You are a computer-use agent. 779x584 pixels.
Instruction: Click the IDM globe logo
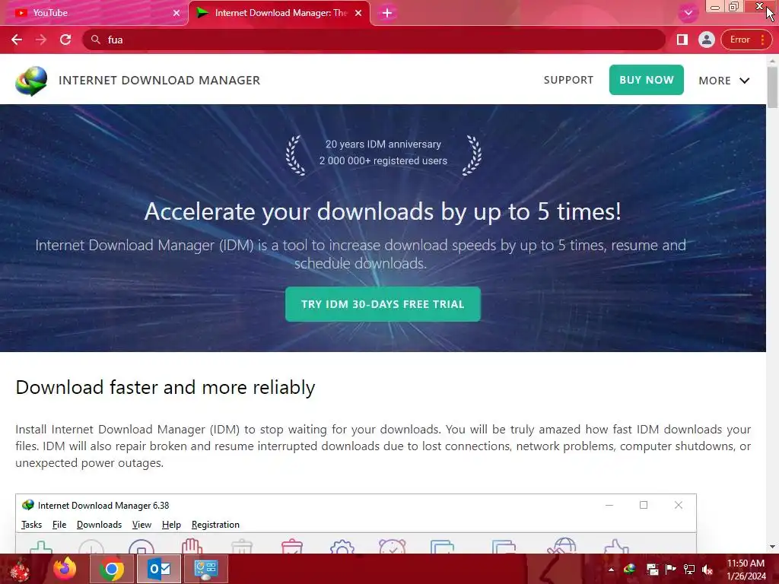(31, 81)
